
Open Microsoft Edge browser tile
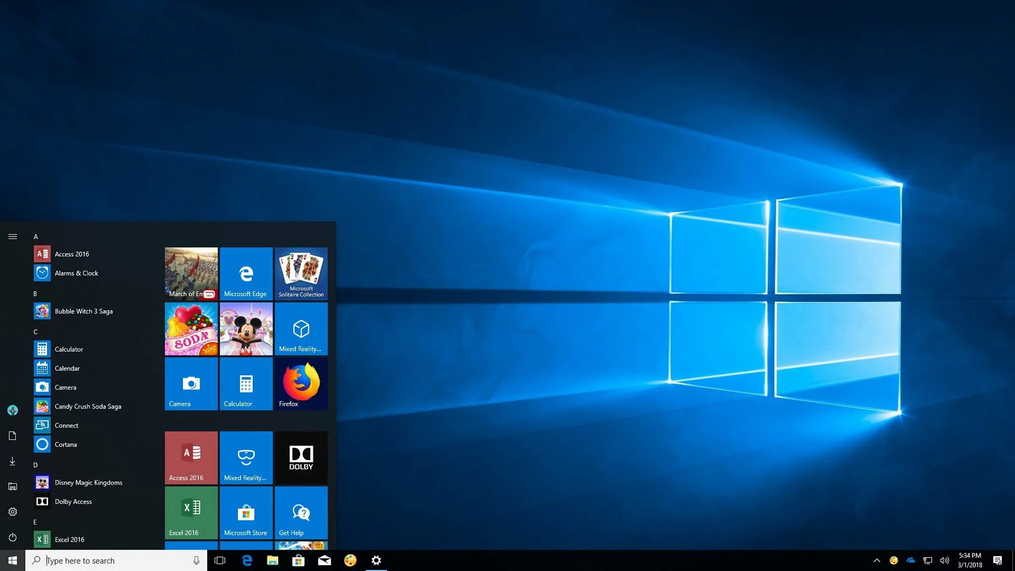tap(245, 273)
